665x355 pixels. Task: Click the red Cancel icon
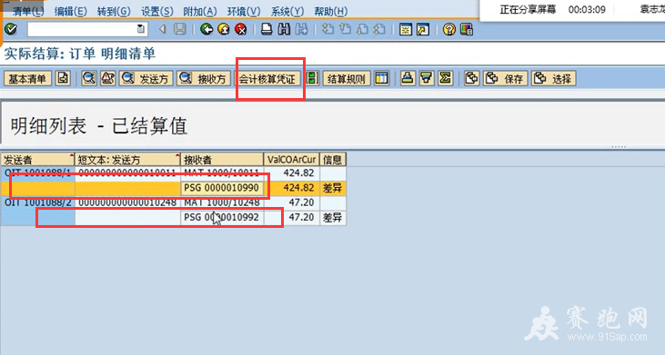pyautogui.click(x=240, y=29)
